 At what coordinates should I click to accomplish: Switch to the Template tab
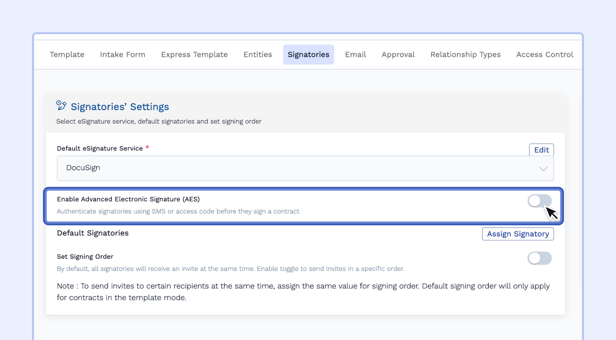click(67, 55)
